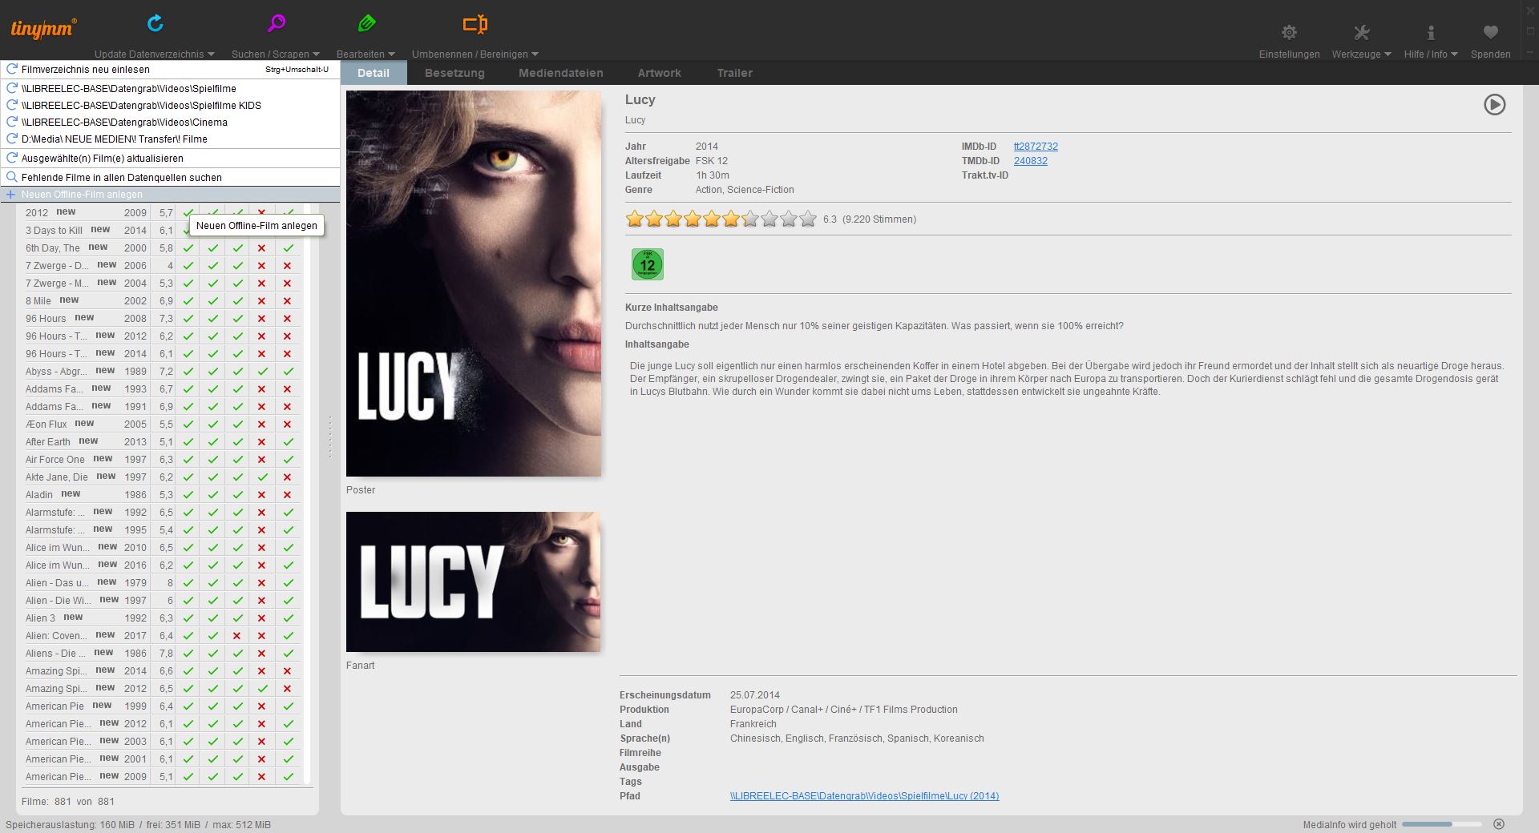Select movie row American Pie 1999
The image size is (1539, 833).
pos(163,706)
